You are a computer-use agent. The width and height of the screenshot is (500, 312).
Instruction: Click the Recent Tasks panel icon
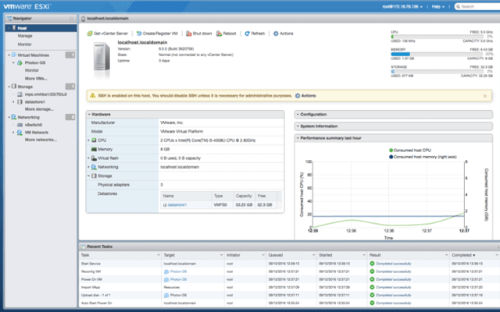tap(84, 246)
